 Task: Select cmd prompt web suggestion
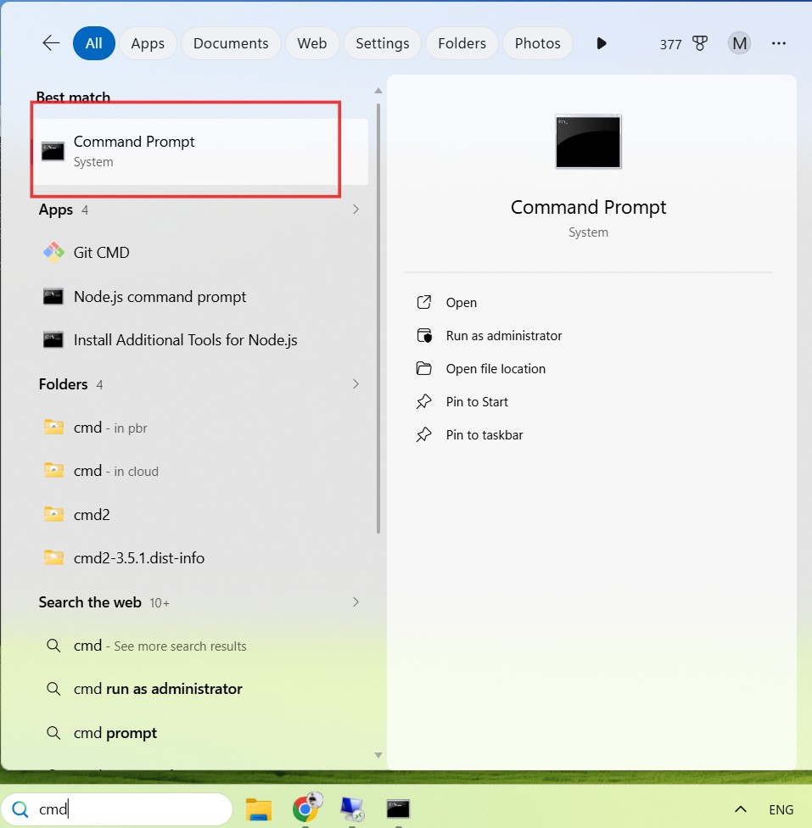pyautogui.click(x=201, y=733)
